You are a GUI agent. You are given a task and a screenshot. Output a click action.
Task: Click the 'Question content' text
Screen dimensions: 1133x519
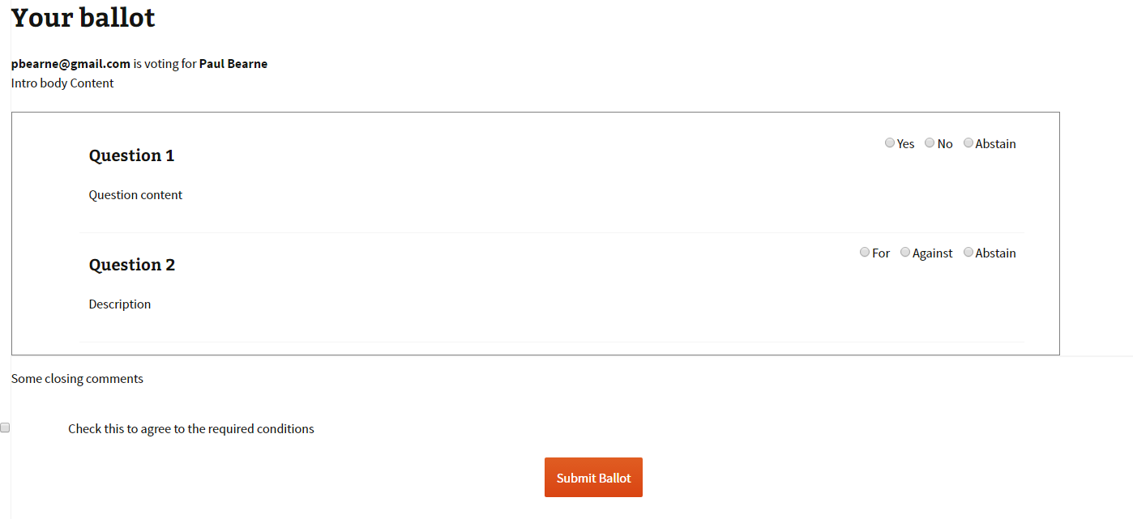[x=135, y=195]
